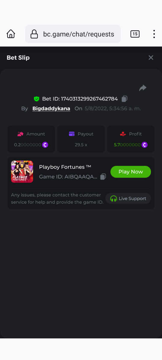
Task: Tap the Amount currency coin icon
Action: coord(45,145)
